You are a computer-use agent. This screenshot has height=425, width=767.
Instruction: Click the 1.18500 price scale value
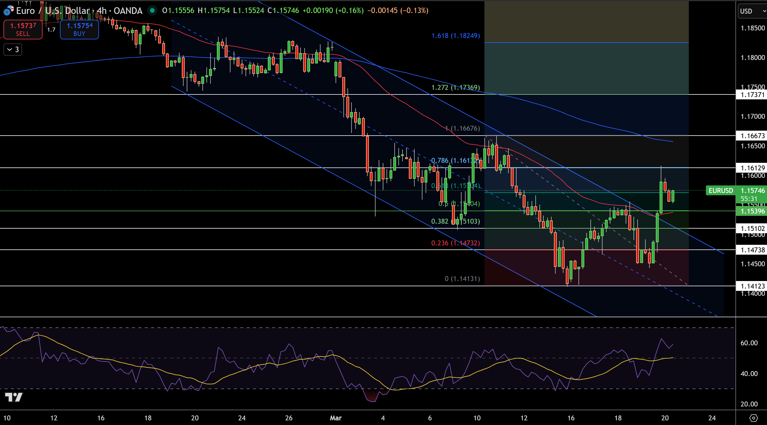[x=753, y=28]
